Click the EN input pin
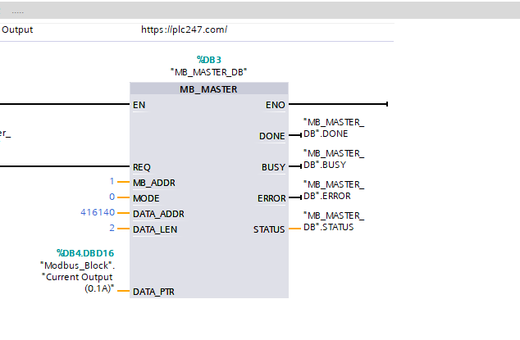 pyautogui.click(x=139, y=105)
